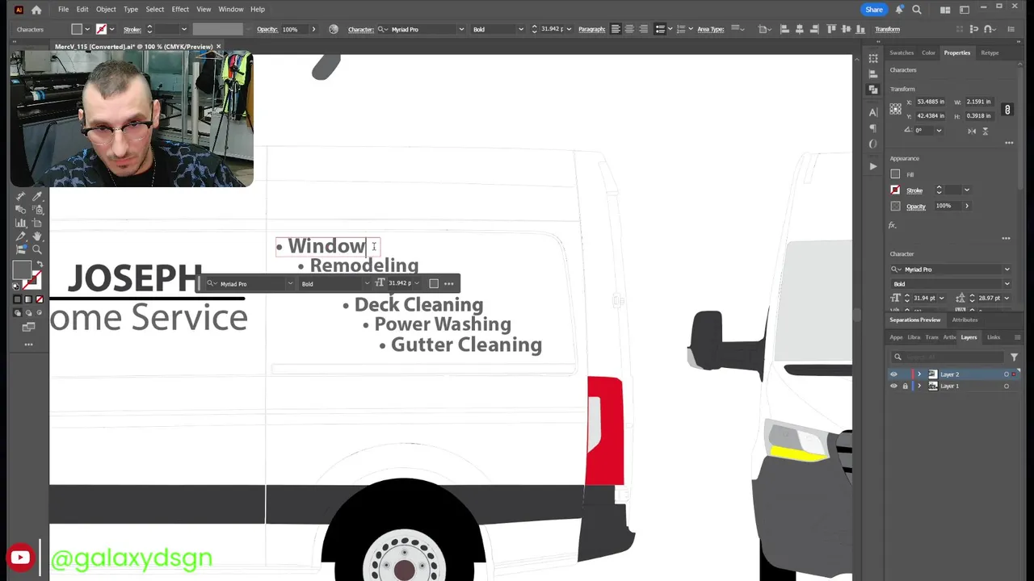Flip horizontally in Transform section

coord(972,131)
